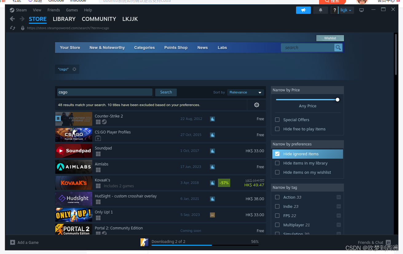Reload the page with refresh icon

click(13, 28)
